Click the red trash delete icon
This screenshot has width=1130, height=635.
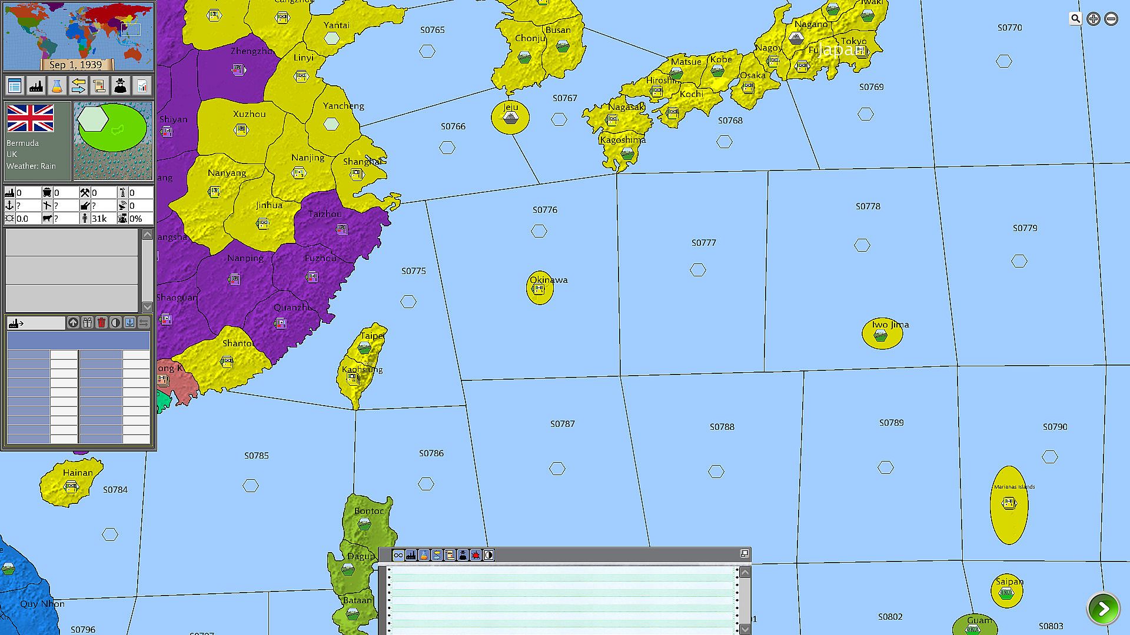pos(101,323)
